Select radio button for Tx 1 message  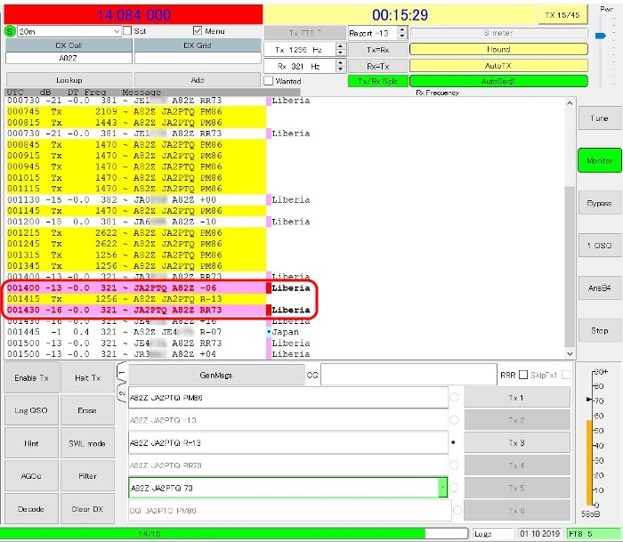[x=454, y=397]
